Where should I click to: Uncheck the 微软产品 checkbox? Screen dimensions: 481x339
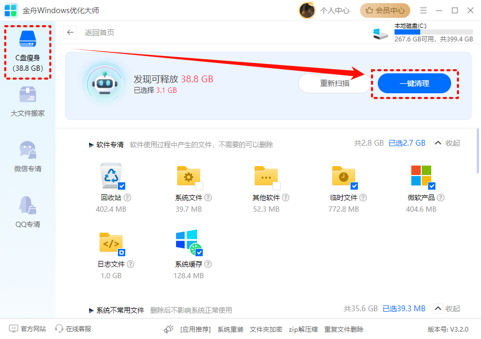(x=432, y=186)
